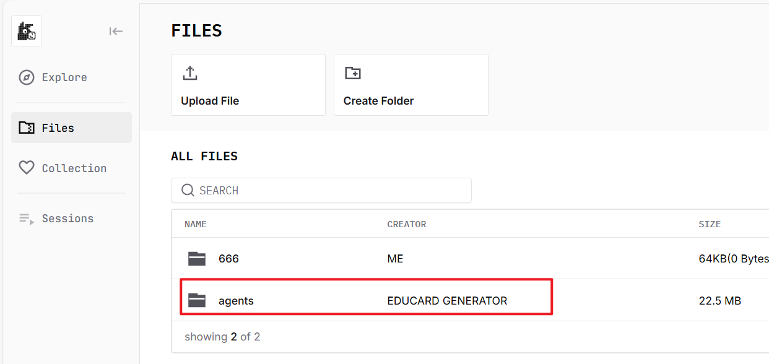Open the agents folder by name
769x364 pixels.
[236, 301]
